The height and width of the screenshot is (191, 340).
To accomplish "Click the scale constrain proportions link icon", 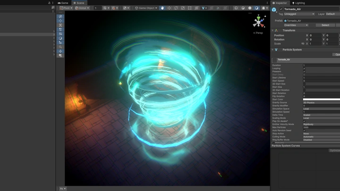I will point(303,43).
